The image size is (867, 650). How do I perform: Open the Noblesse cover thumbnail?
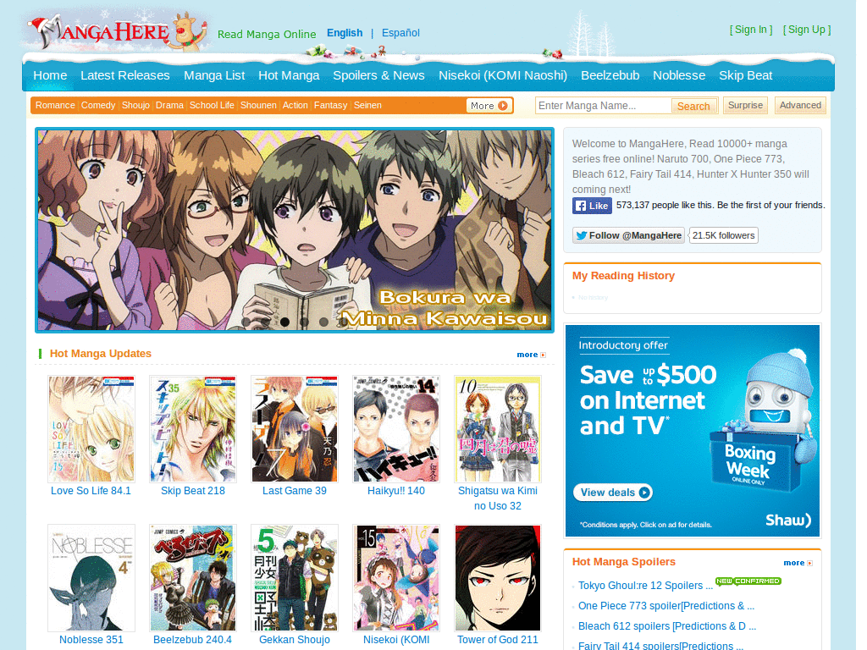point(91,578)
